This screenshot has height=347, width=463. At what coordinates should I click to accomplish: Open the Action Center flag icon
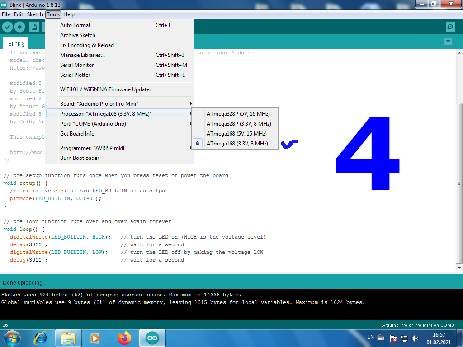click(x=393, y=338)
